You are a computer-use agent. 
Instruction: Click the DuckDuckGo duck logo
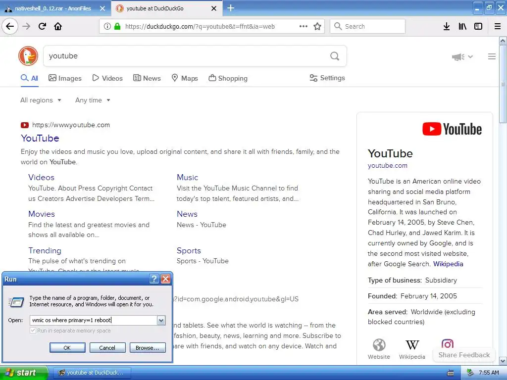[28, 56]
